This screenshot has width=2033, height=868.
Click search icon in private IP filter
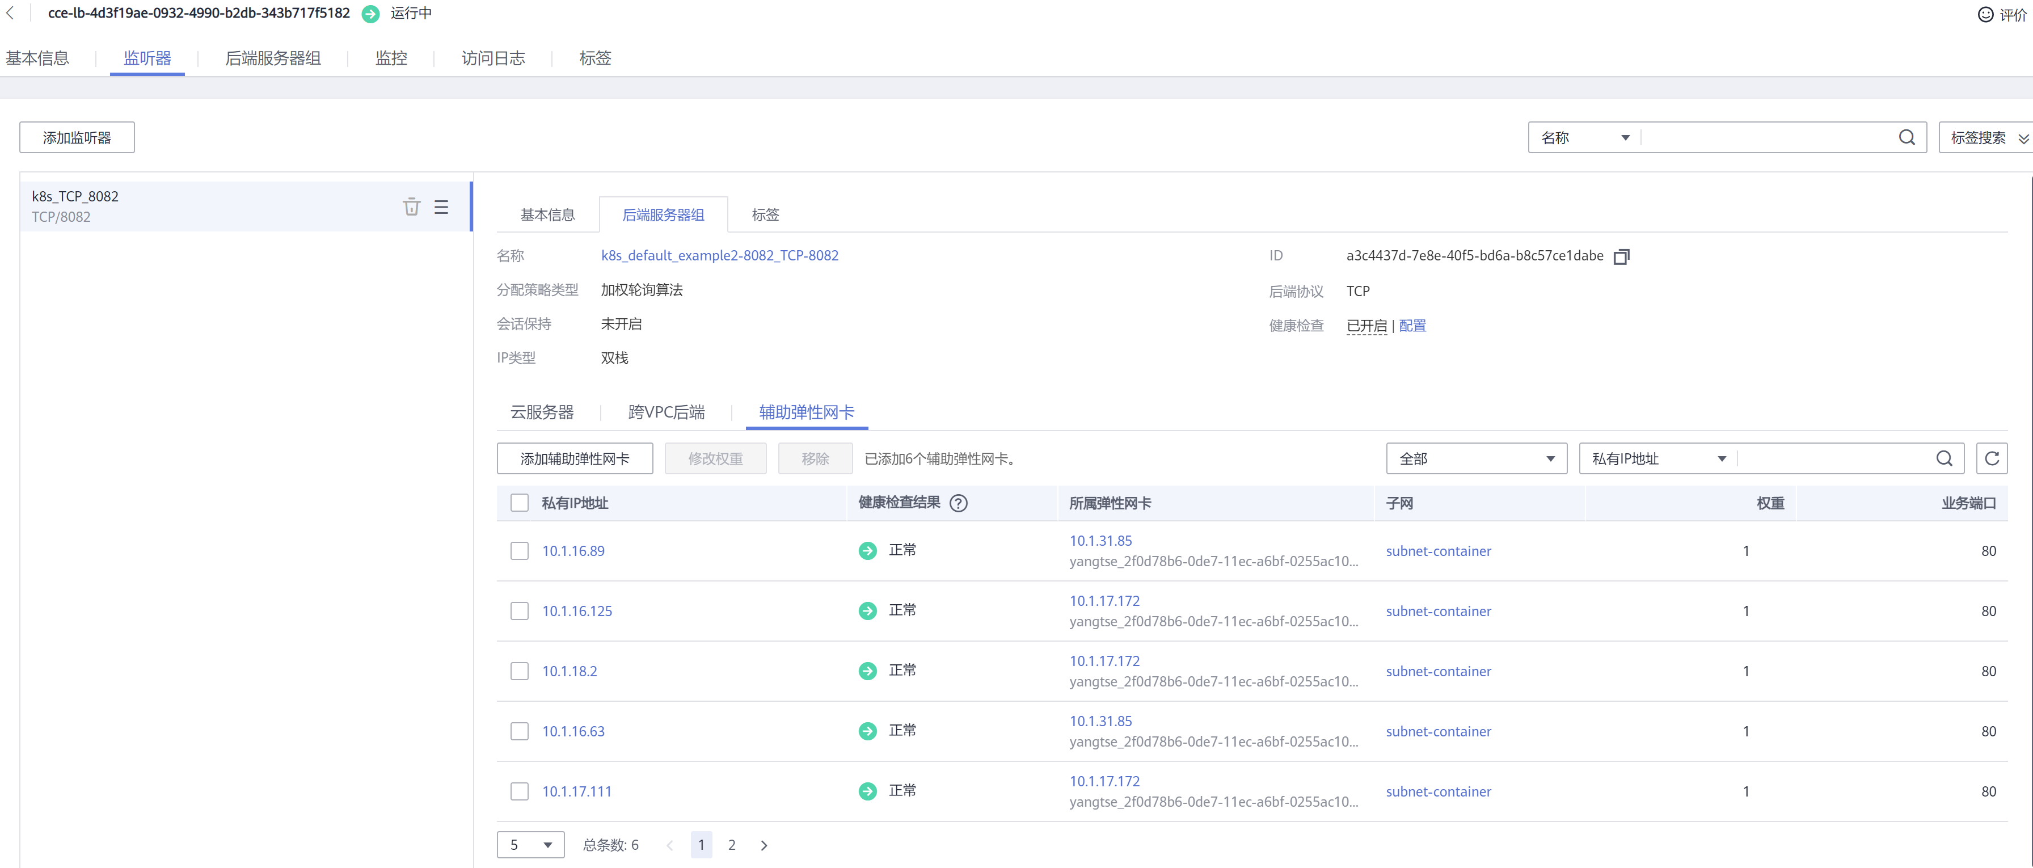[x=1944, y=458]
